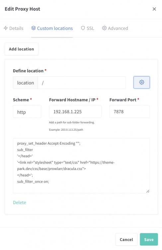Image resolution: width=162 pixels, height=250 pixels.
Task: Focus the location path field containing a slash
Action: pyautogui.click(x=82, y=83)
